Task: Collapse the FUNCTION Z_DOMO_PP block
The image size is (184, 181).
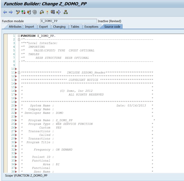Action: (x=19, y=36)
